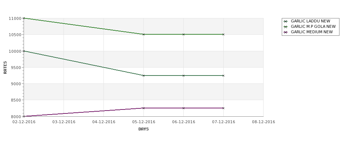Screen dimensions: 354x155
Task: Select the top line data point at 07-12-2016
Action: [x=224, y=34]
